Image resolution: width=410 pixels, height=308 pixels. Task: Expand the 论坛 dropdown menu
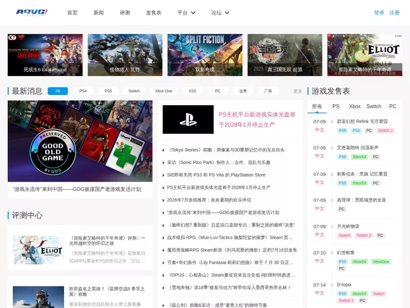[220, 12]
